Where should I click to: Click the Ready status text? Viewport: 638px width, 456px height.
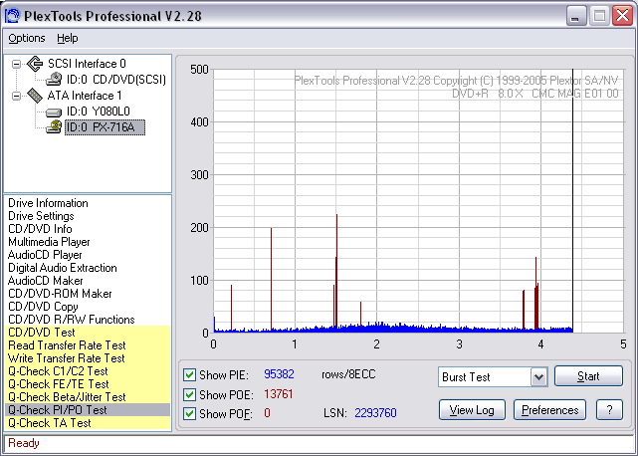point(24,443)
